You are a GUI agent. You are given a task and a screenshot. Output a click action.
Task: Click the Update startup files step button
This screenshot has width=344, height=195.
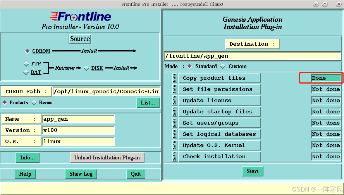coord(219,112)
